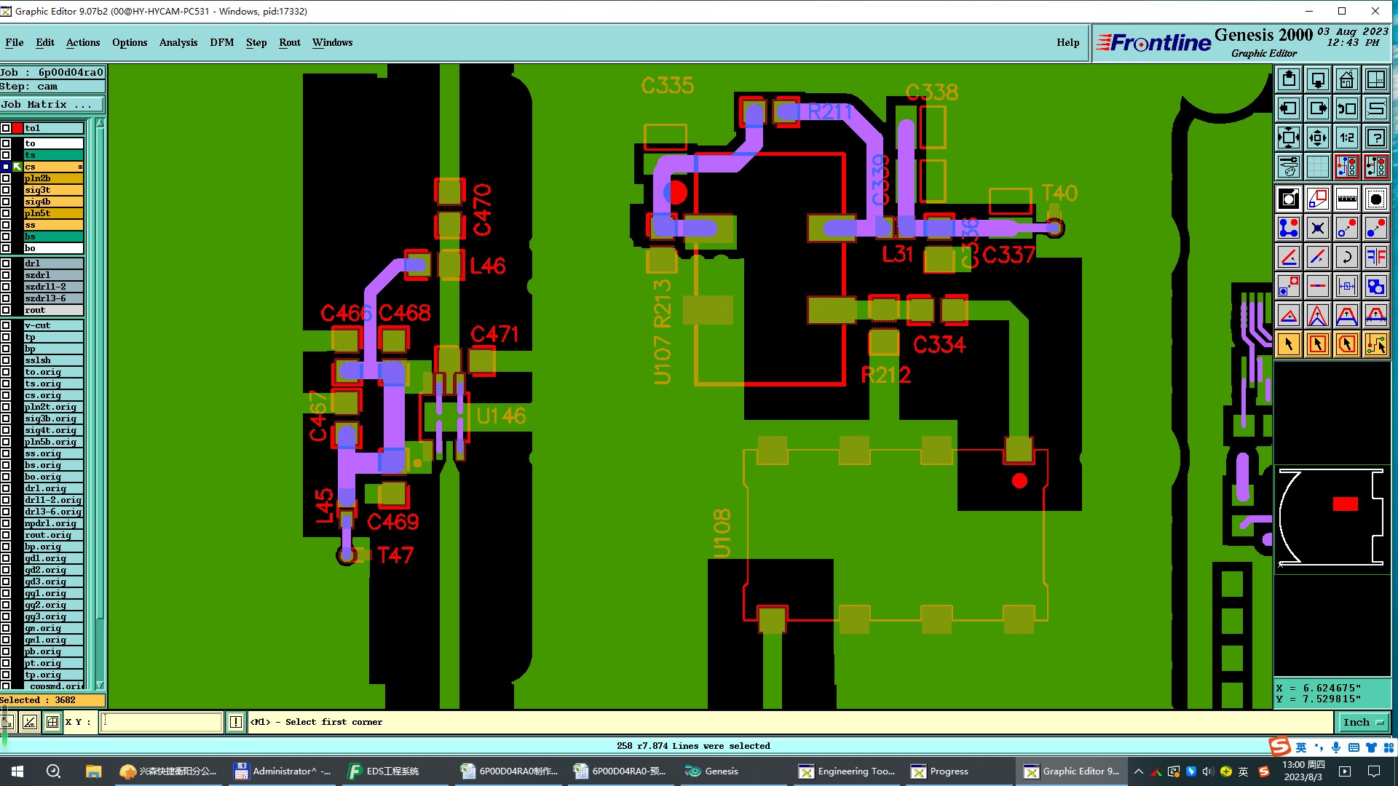Click the grid display icon
The image size is (1398, 786).
pyautogui.click(x=1317, y=167)
